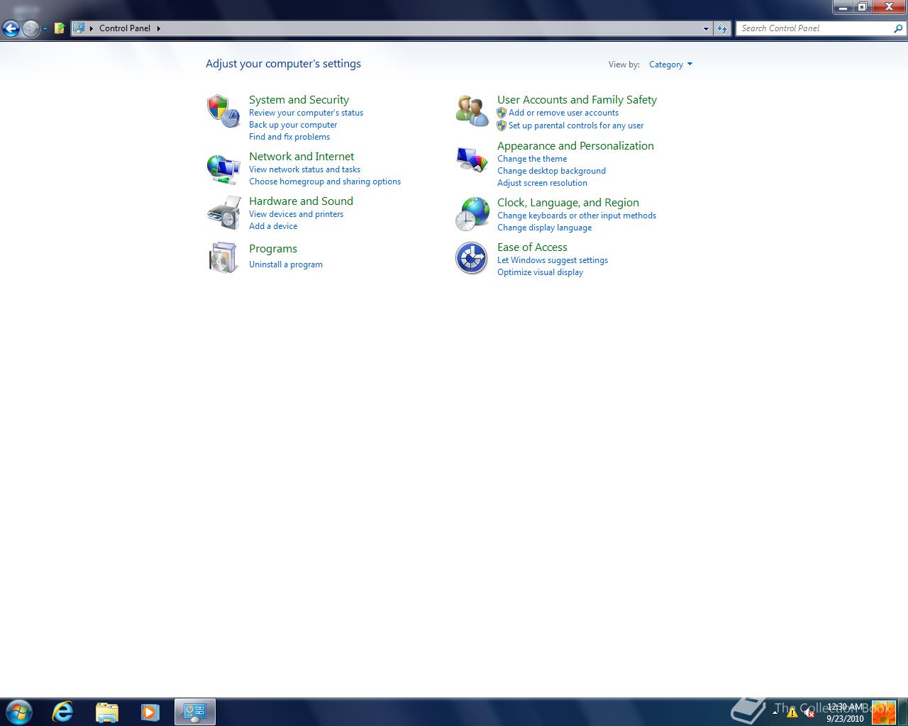Open the Network and Internet heading link
The width and height of the screenshot is (908, 726).
tap(301, 157)
